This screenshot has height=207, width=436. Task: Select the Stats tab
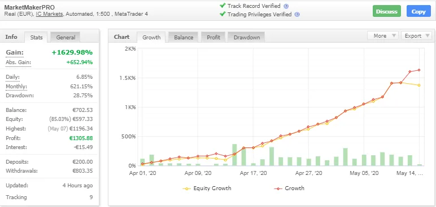36,38
